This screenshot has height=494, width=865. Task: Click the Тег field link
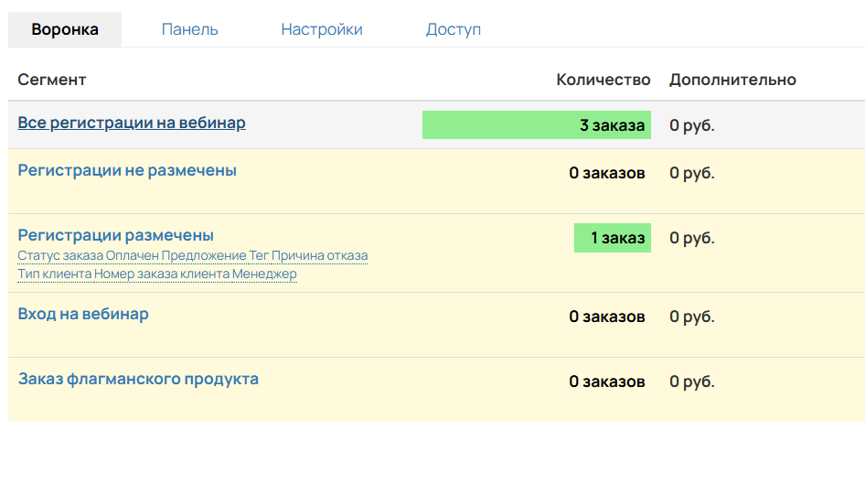[259, 255]
